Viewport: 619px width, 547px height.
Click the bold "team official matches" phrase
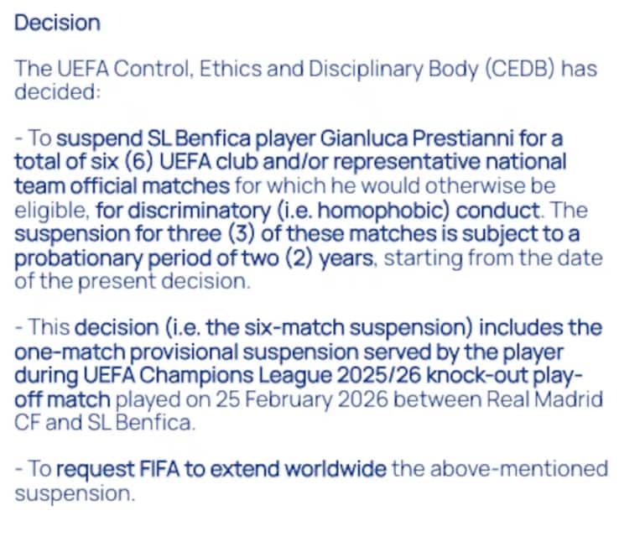122,185
